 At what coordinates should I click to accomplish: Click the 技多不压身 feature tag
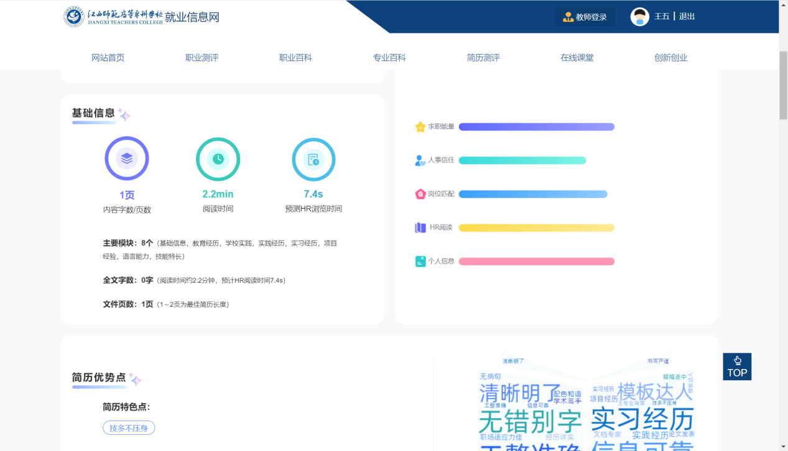129,427
